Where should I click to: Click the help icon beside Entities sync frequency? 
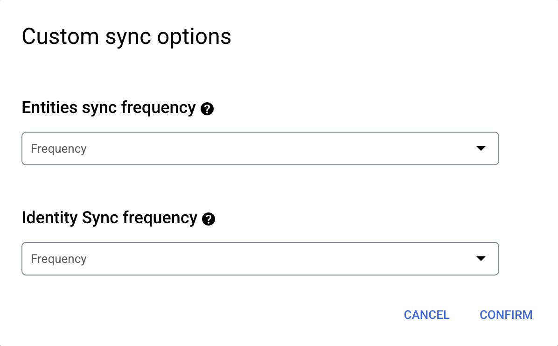[x=207, y=109]
